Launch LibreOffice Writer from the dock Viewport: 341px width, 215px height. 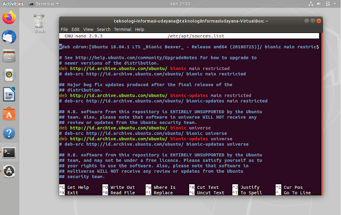(x=9, y=94)
